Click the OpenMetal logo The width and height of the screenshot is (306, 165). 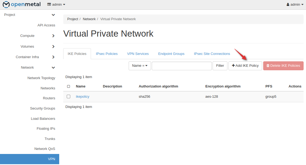(22, 5)
